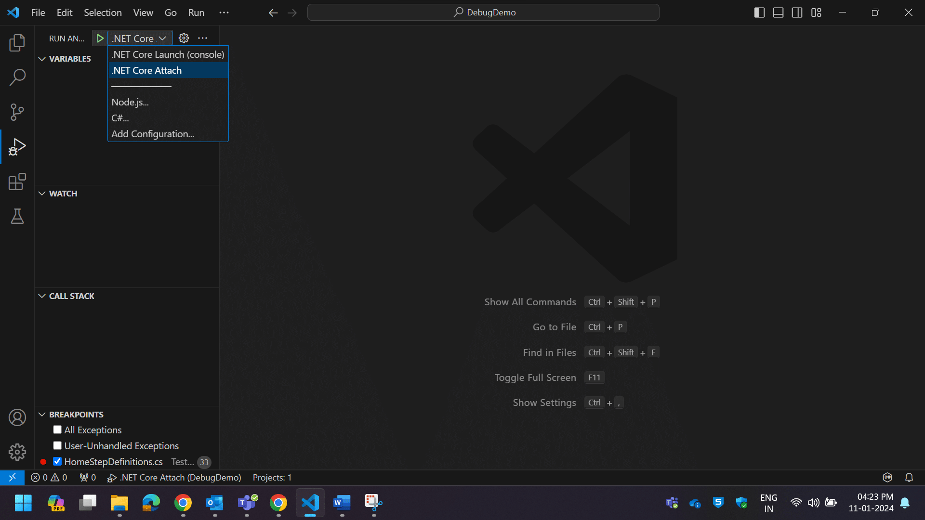
Task: Open the ENG IN language indicator
Action: pos(768,503)
